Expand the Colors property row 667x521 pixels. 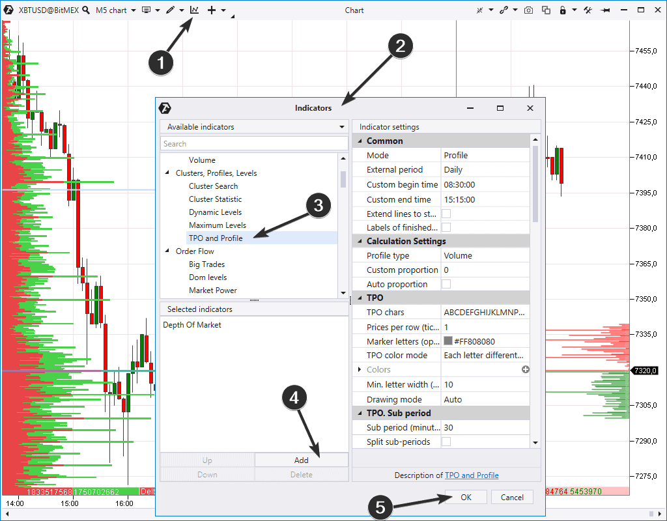click(x=360, y=369)
